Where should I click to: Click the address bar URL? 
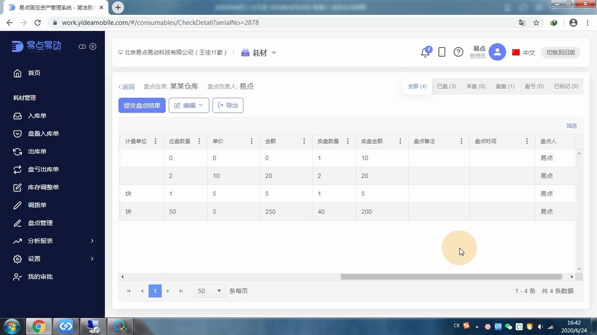click(x=160, y=23)
